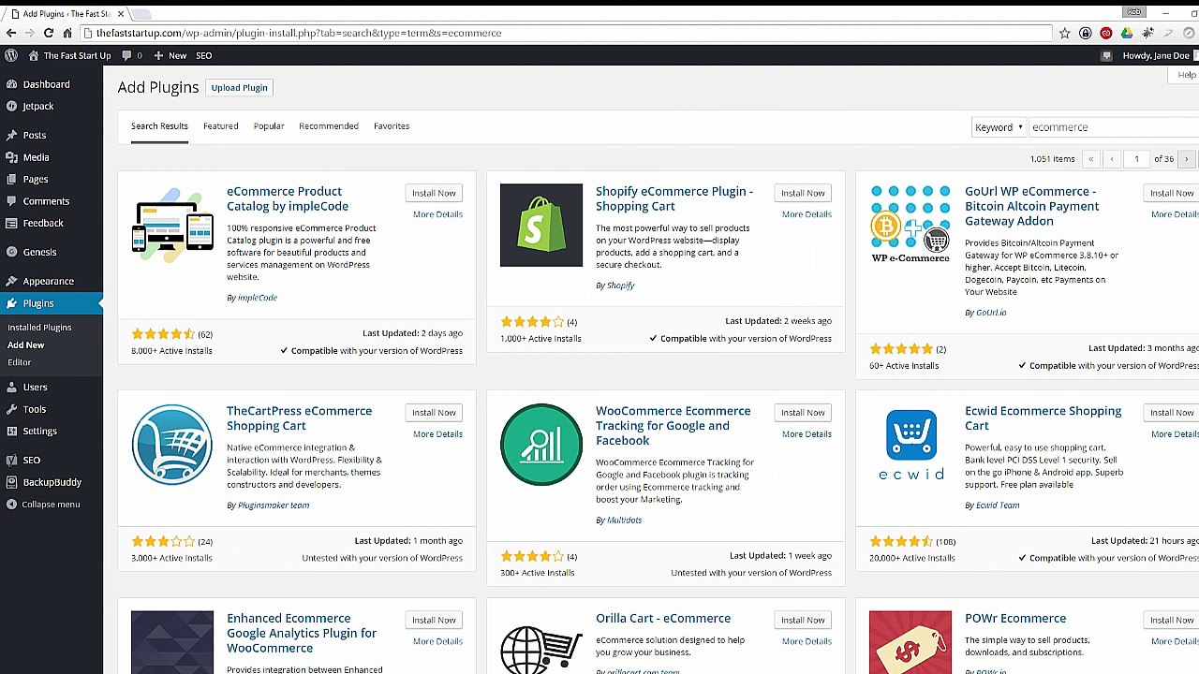Open the Plugins sidebar menu
The width and height of the screenshot is (1199, 674).
click(52, 303)
